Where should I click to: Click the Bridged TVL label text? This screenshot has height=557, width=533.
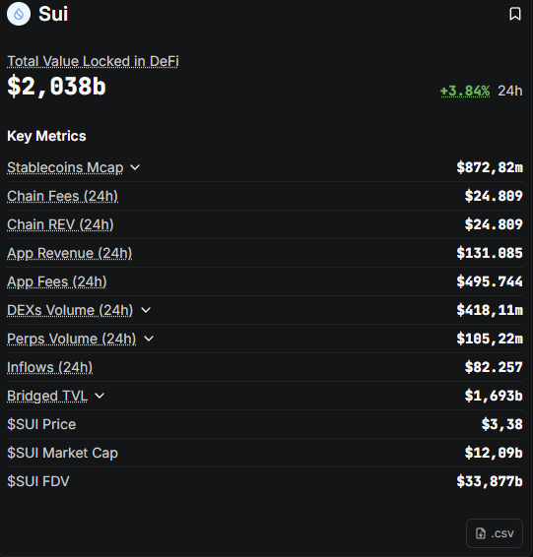(x=47, y=396)
